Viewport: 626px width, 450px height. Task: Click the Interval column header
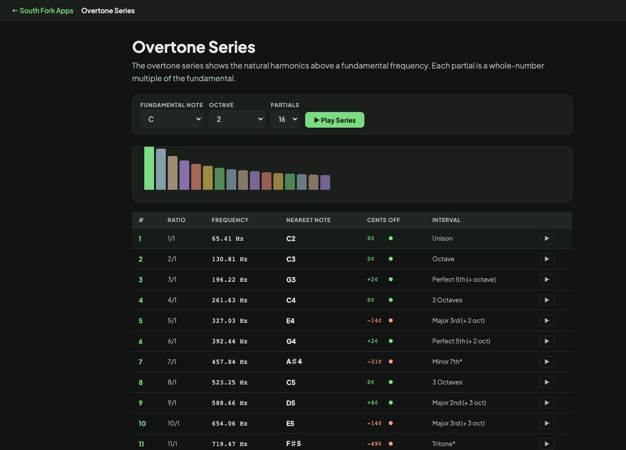pyautogui.click(x=446, y=220)
